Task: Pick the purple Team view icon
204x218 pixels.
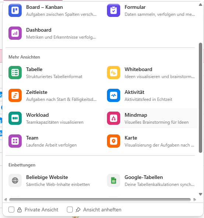Action: click(15, 141)
